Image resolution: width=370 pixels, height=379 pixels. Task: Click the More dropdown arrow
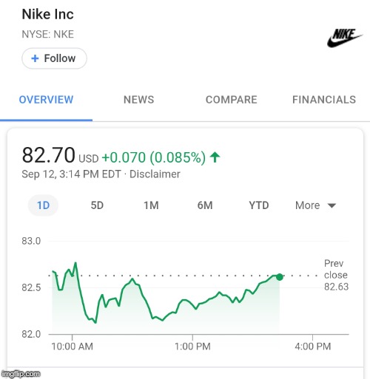[332, 205]
